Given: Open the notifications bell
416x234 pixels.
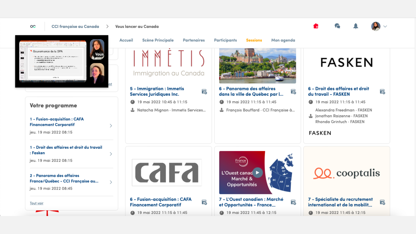Looking at the screenshot, I should click(x=355, y=26).
